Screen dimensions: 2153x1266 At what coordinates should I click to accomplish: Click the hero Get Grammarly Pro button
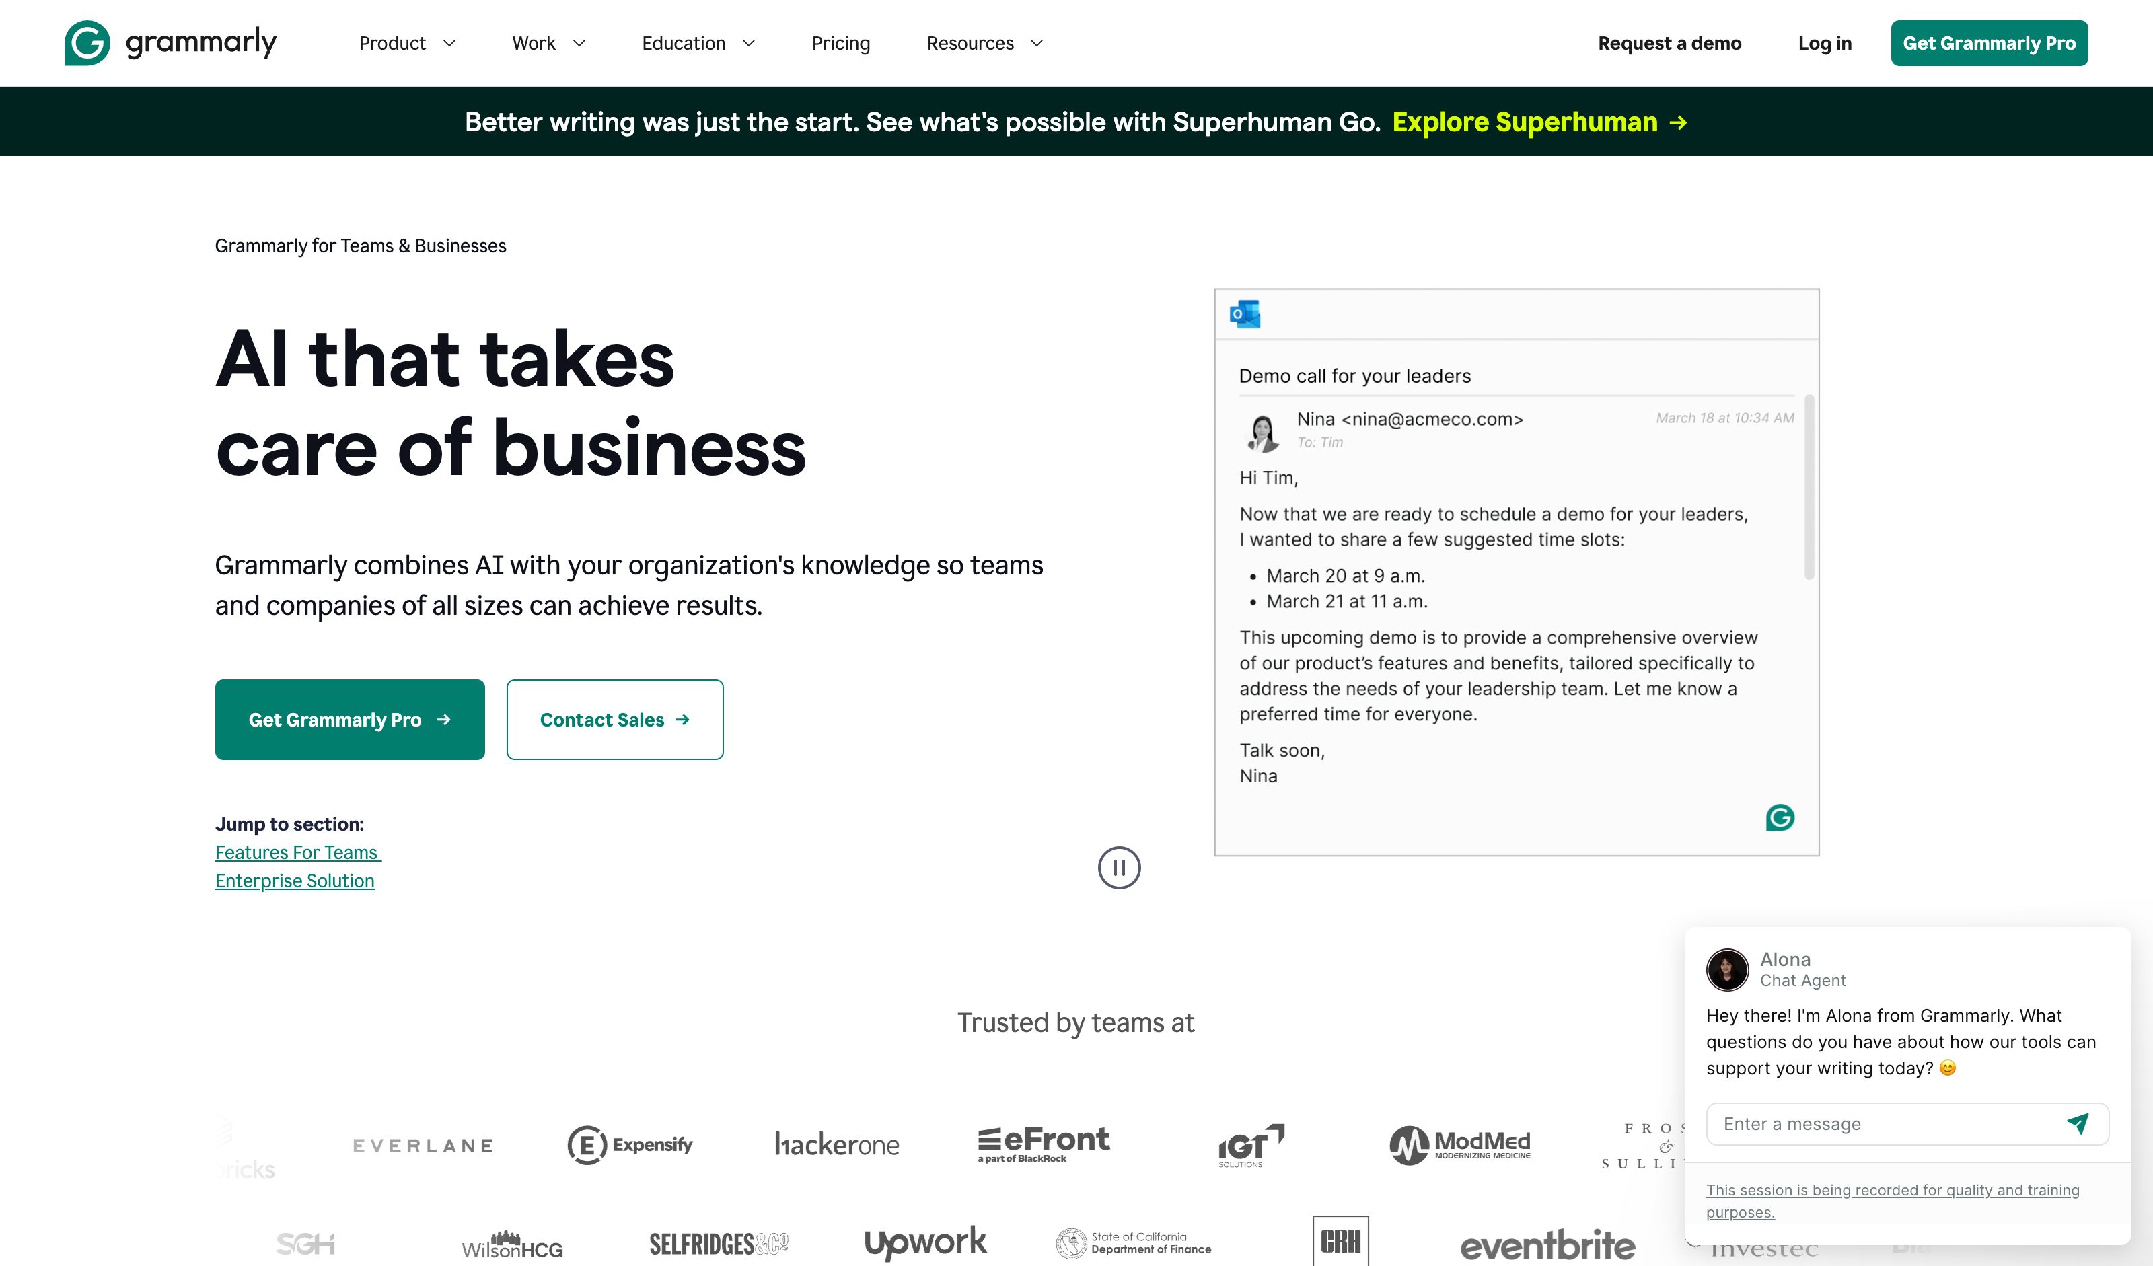349,719
